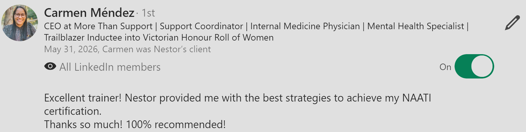Click the pencil edit icon
Viewport: 526px width, 132px height.
tap(512, 23)
